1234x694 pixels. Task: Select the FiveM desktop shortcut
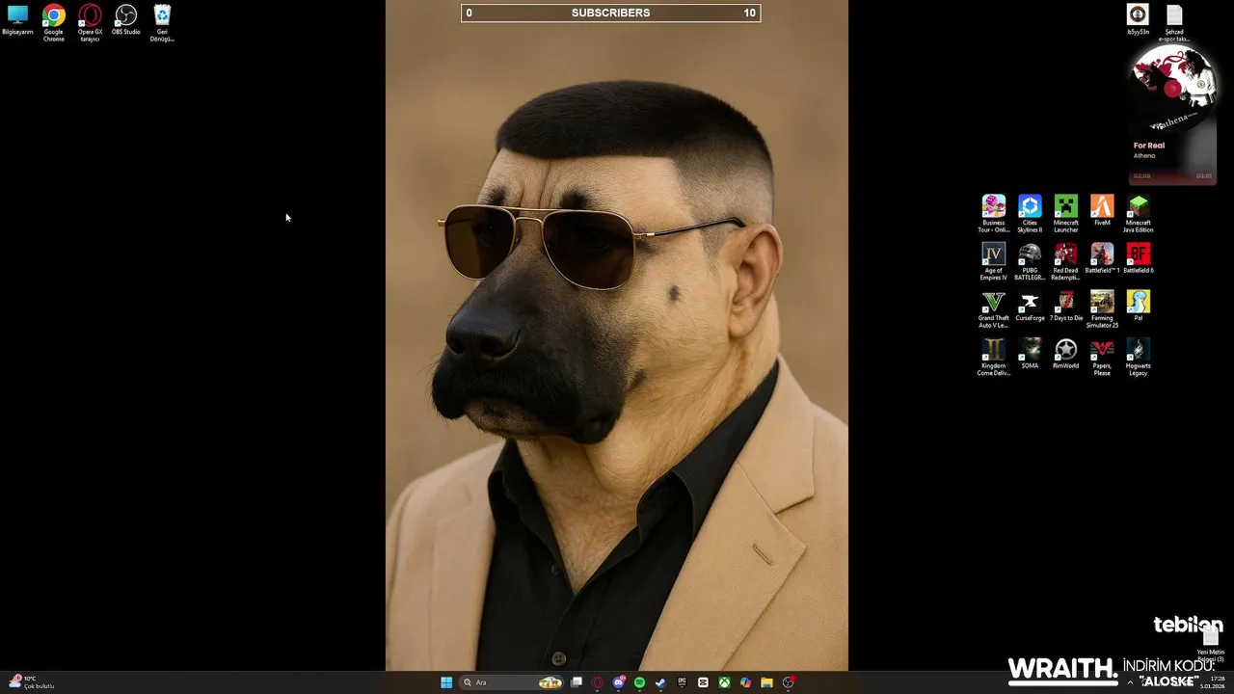tap(1102, 211)
